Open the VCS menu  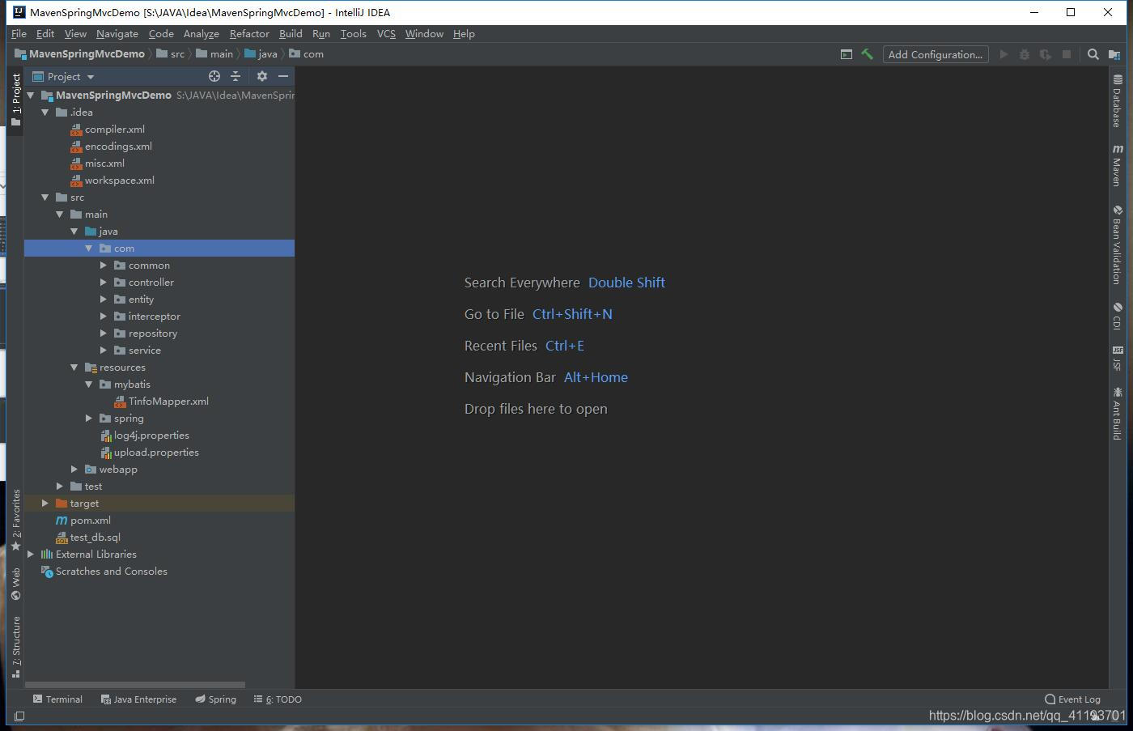(x=386, y=34)
